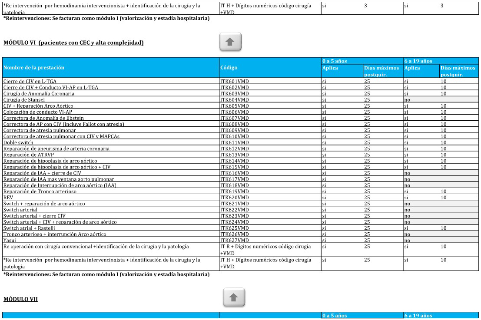This screenshot has height=320, width=481.
Task: Click the ITK601VMD code cell
Action: 235,81
